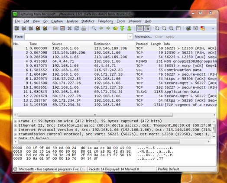Viewport: 227px width, 183px height.
Task: Click packet list scroll right arrow
Action: (214, 115)
